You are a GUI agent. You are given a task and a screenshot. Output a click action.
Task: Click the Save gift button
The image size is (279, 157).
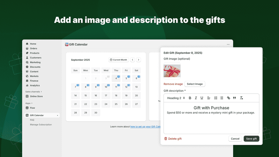[251, 139]
